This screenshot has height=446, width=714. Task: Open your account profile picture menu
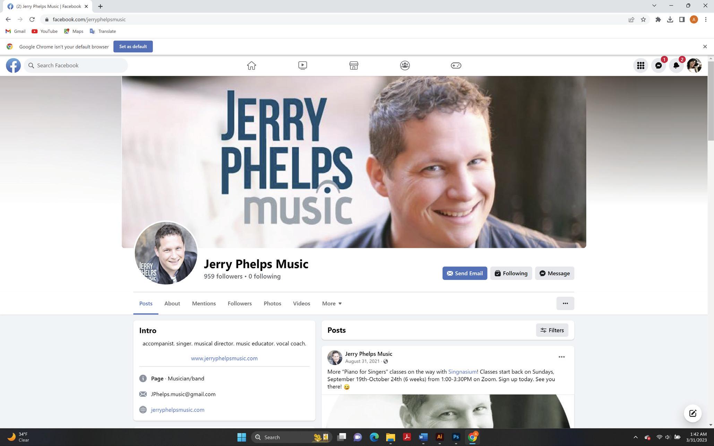pos(694,65)
